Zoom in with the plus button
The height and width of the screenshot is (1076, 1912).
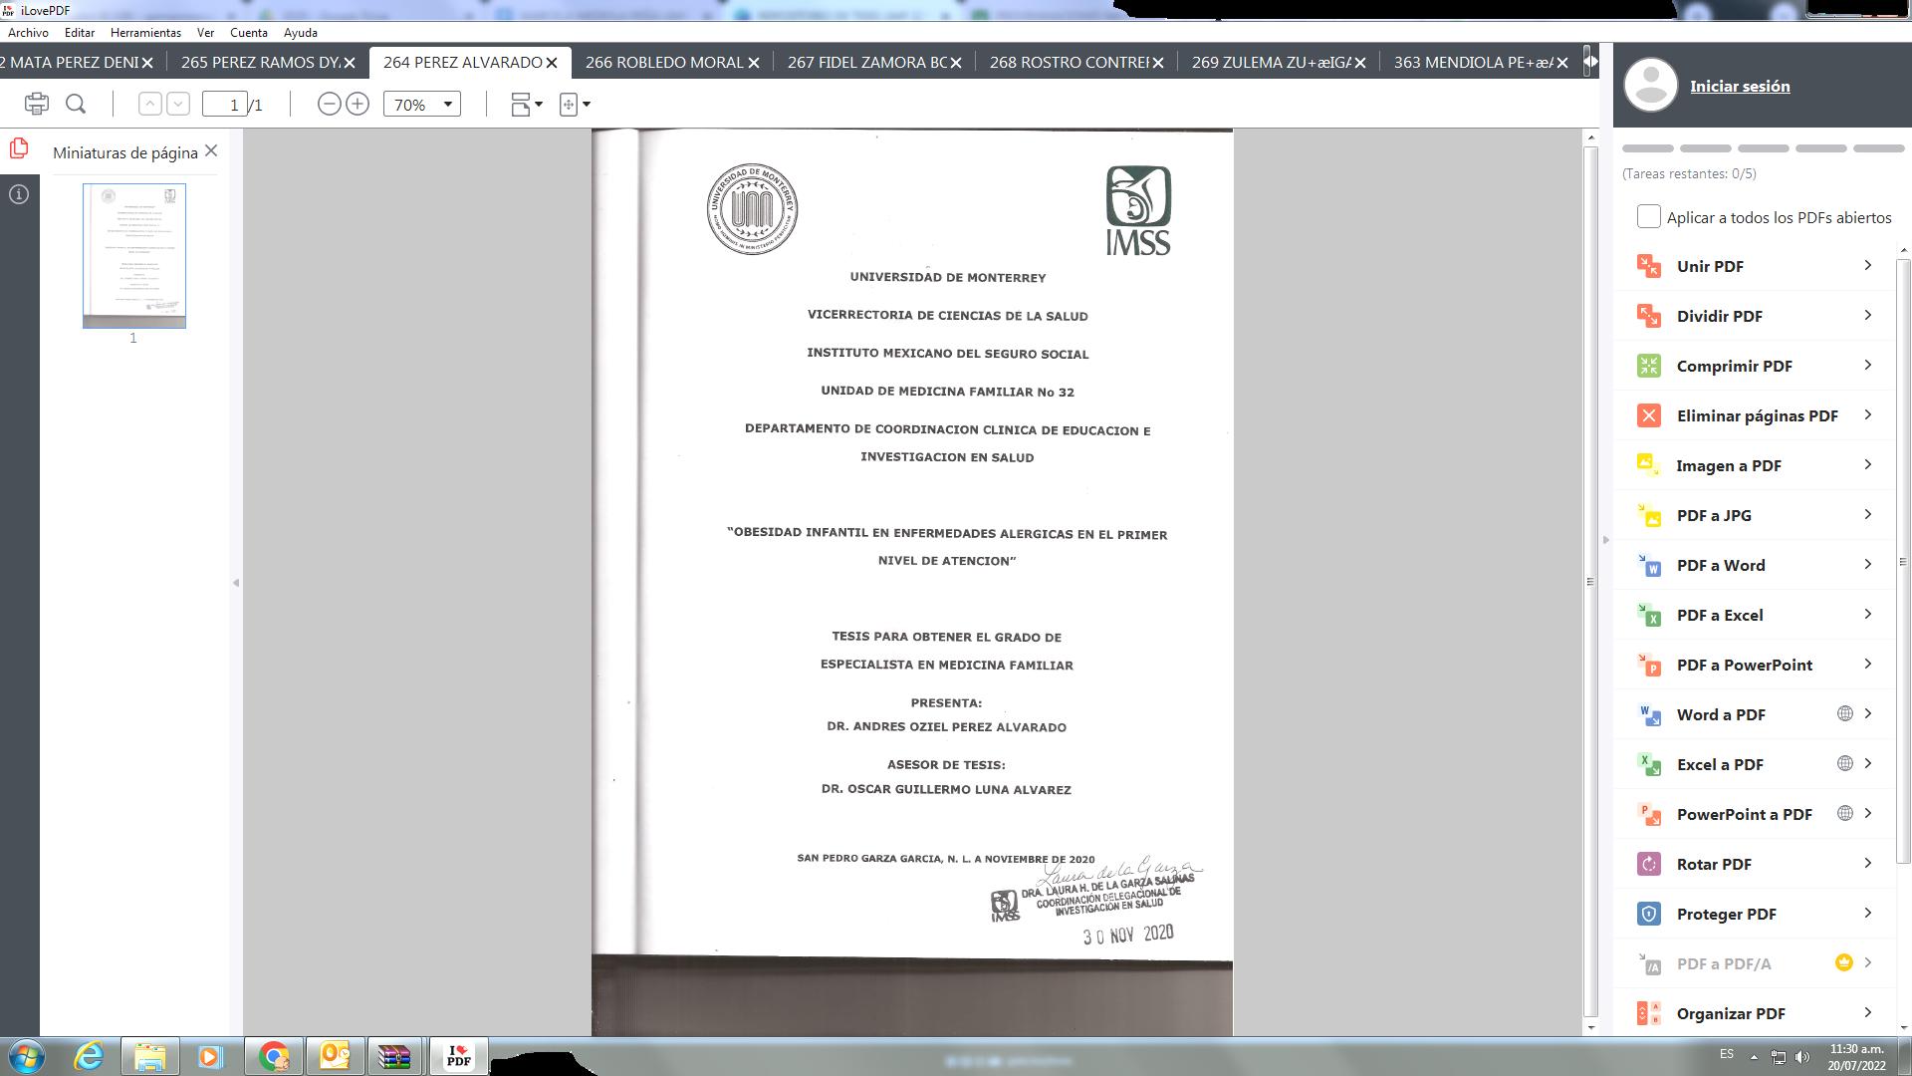358,104
